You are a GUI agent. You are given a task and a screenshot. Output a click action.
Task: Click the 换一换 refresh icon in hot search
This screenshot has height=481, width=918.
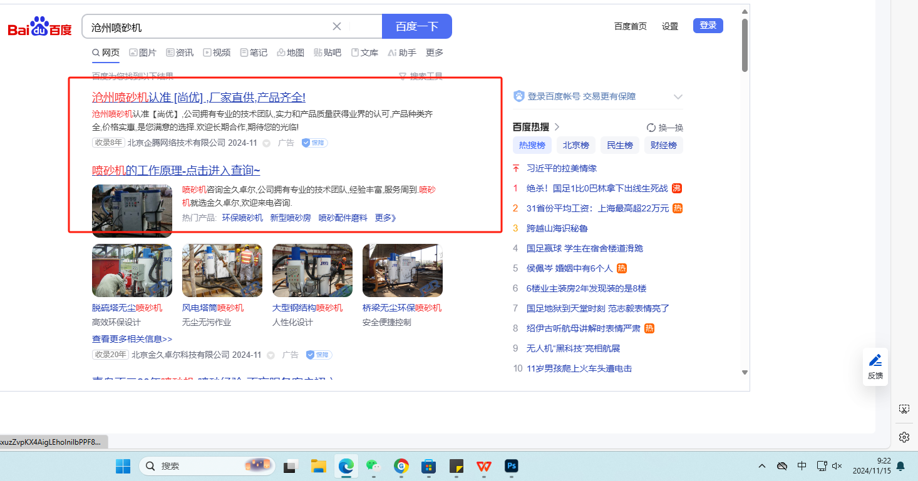tap(651, 128)
